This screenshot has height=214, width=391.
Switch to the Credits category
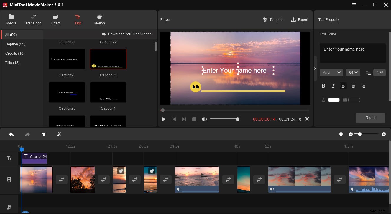pos(14,53)
